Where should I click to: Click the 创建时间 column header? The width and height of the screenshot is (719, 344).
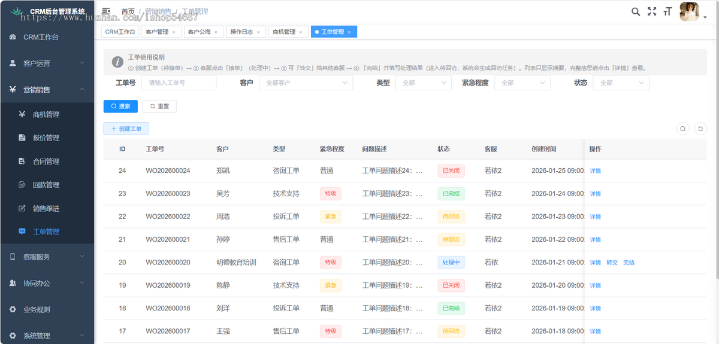pyautogui.click(x=543, y=149)
